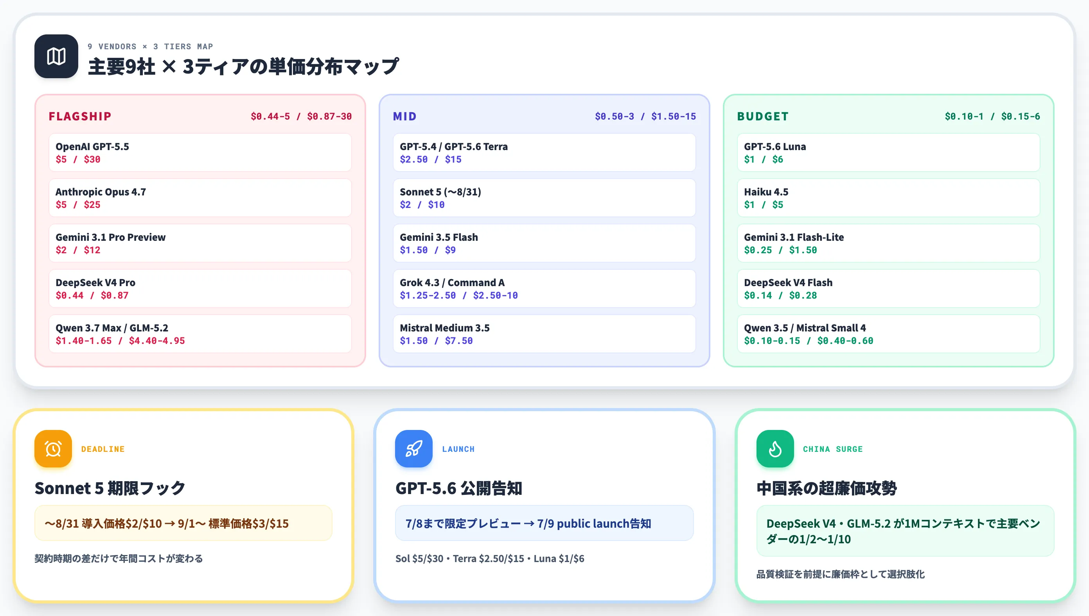The image size is (1089, 616).
Task: Click the Sonnet 5 price '$2 / $10'
Action: 422,205
